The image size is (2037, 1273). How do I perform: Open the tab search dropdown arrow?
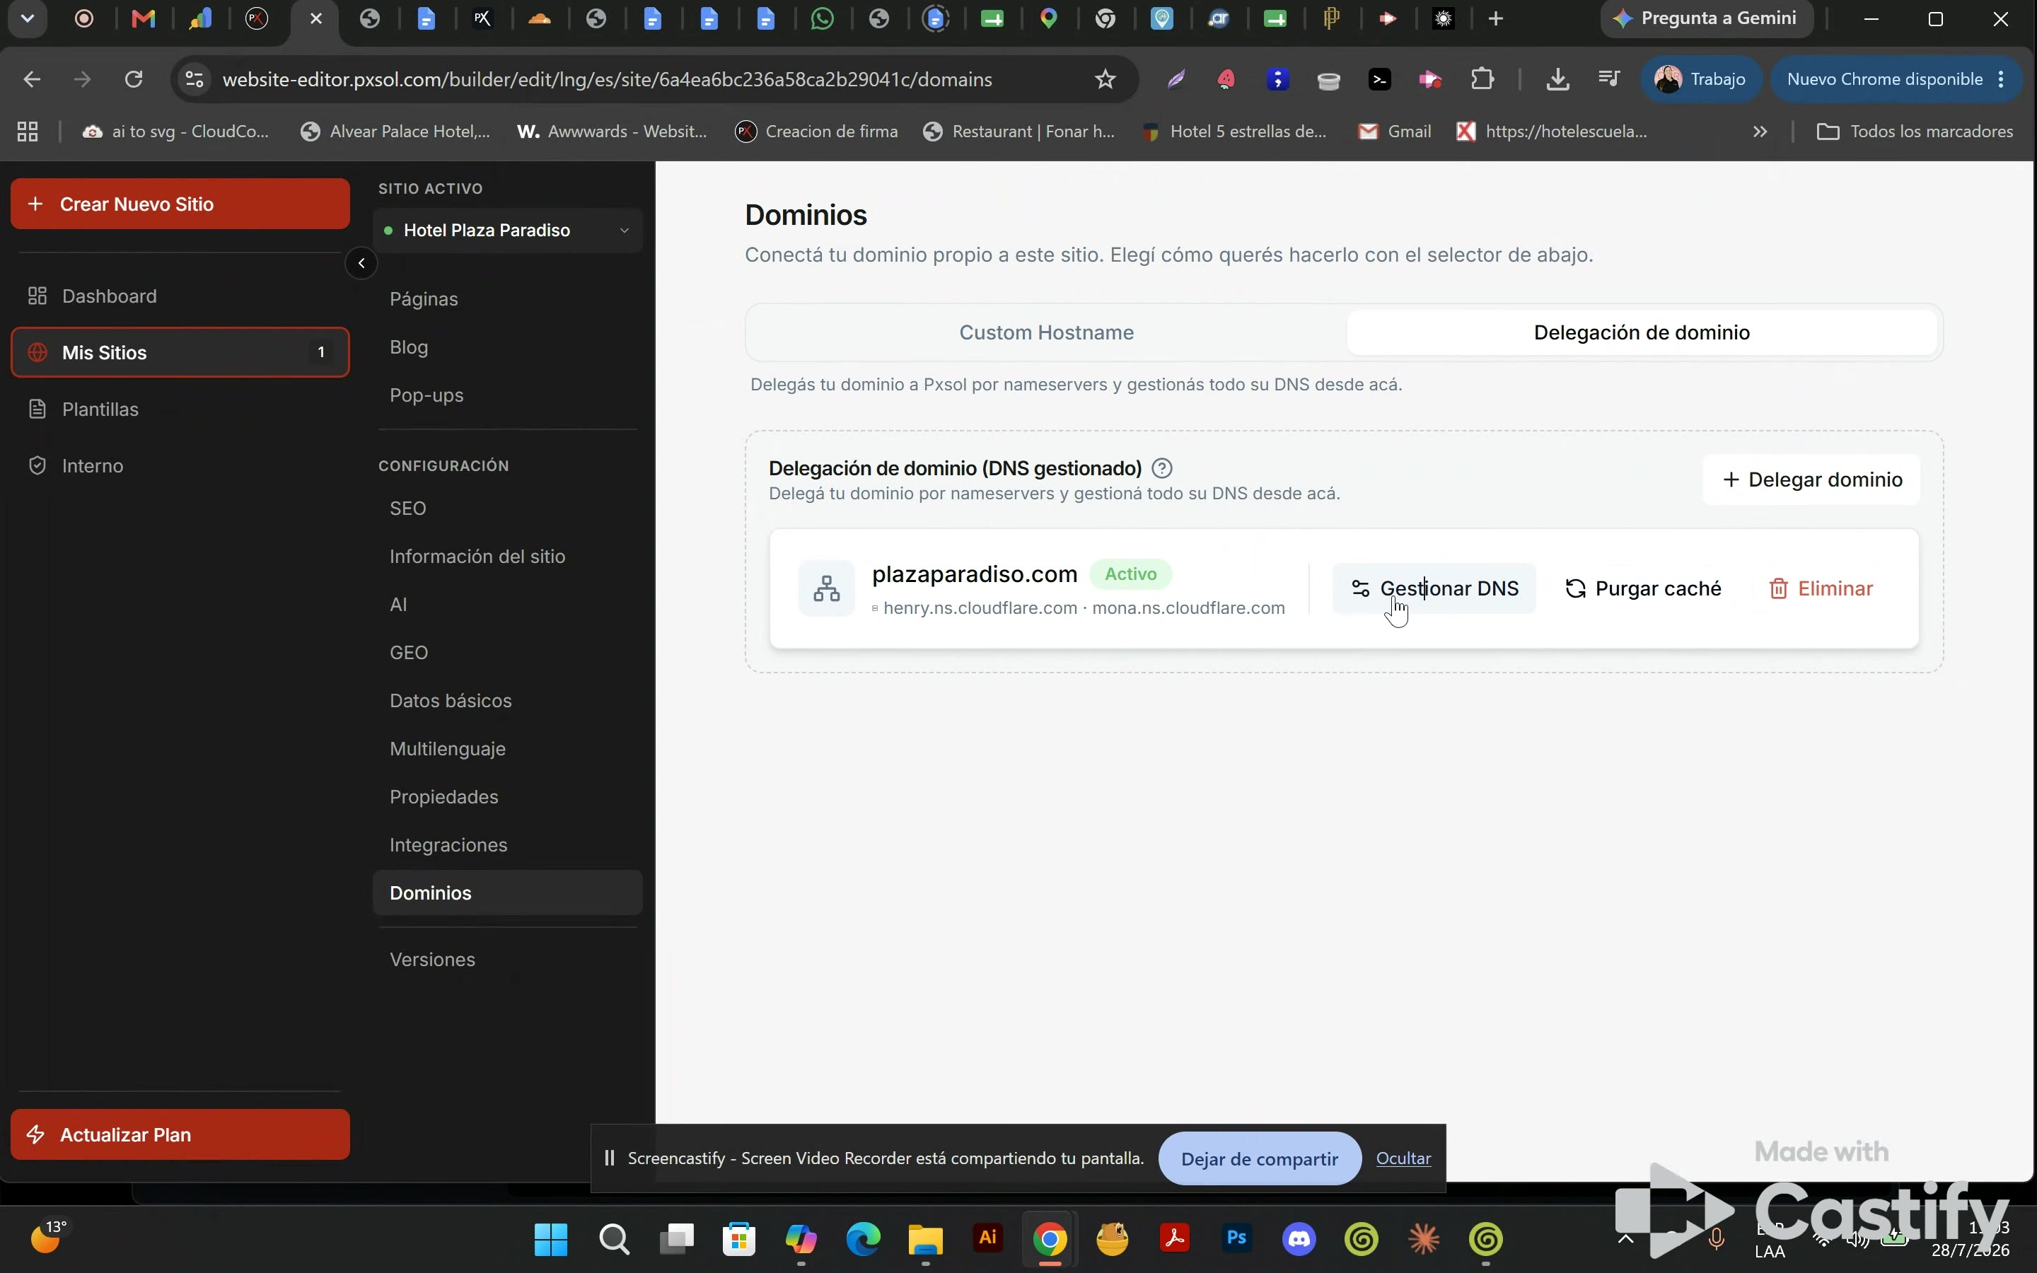click(27, 18)
